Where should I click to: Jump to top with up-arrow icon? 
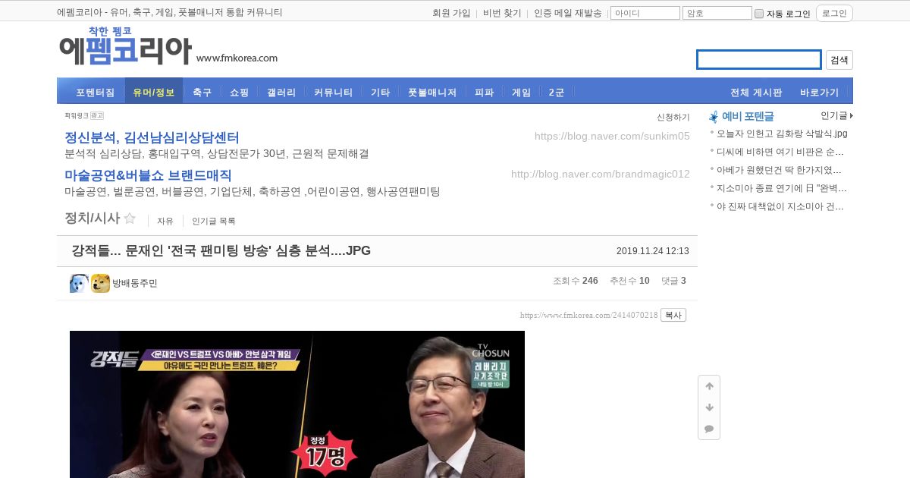point(709,386)
